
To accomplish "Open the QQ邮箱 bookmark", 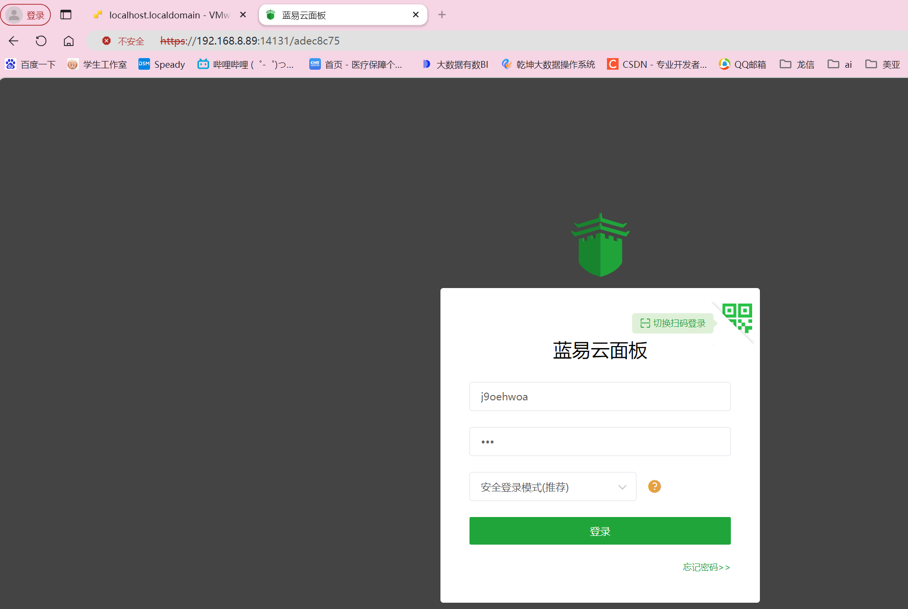I will tap(742, 64).
